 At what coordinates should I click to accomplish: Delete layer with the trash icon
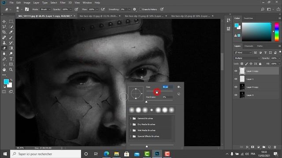coord(275,147)
